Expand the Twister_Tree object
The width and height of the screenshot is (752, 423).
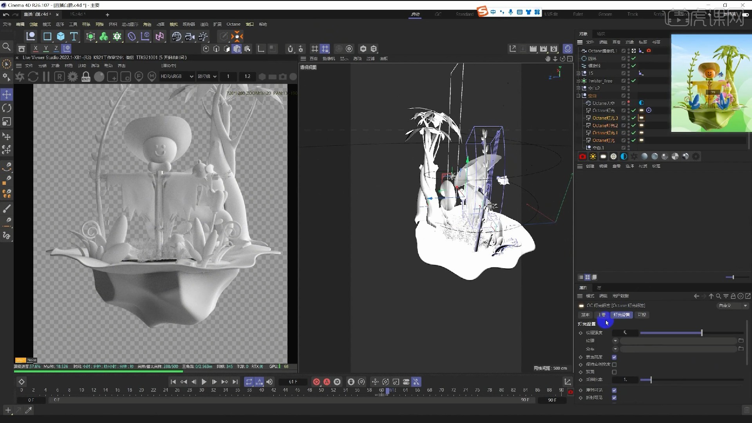[578, 81]
